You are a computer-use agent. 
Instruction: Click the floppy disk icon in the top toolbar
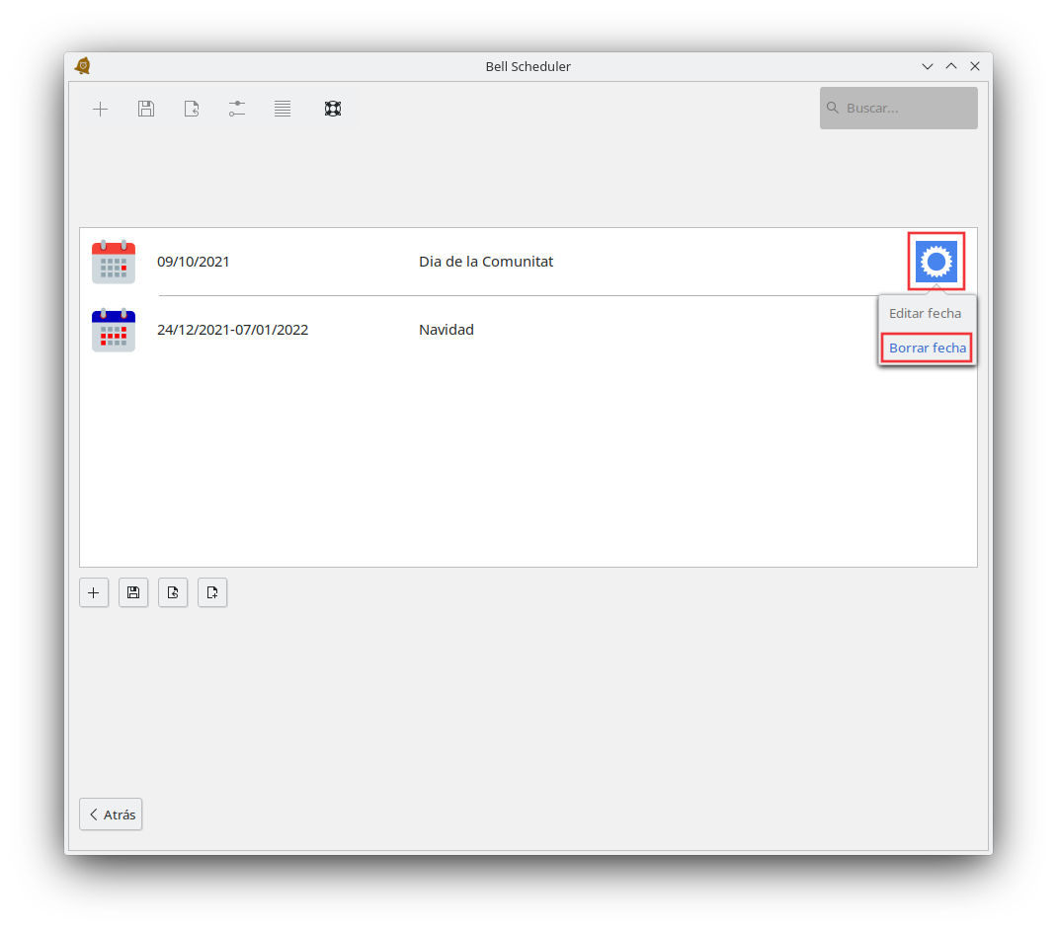(x=146, y=109)
